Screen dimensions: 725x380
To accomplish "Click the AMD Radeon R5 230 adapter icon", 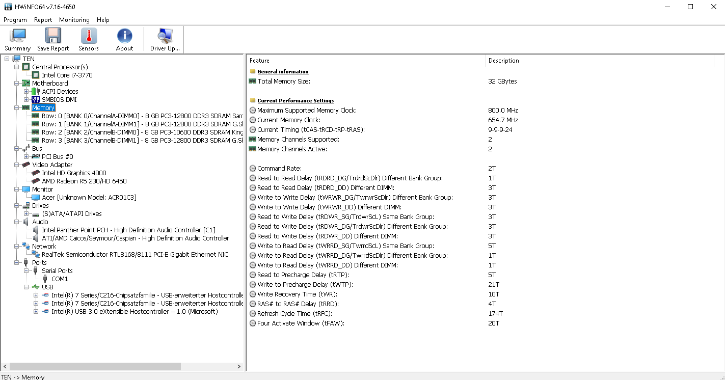I will pos(36,181).
